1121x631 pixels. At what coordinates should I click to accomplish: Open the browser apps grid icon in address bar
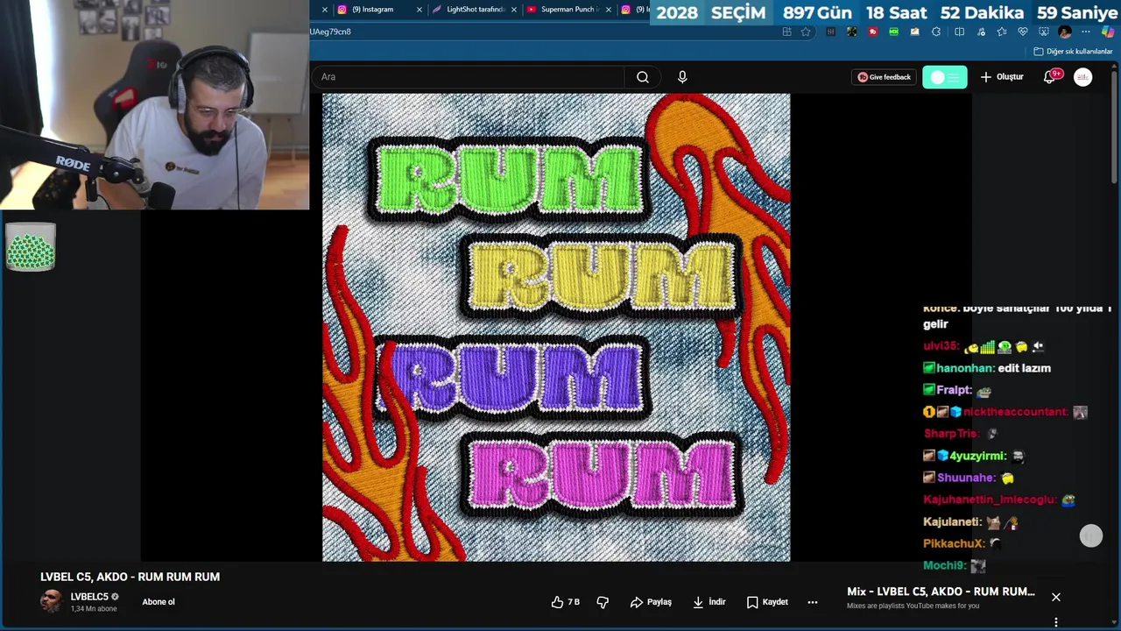pos(786,32)
